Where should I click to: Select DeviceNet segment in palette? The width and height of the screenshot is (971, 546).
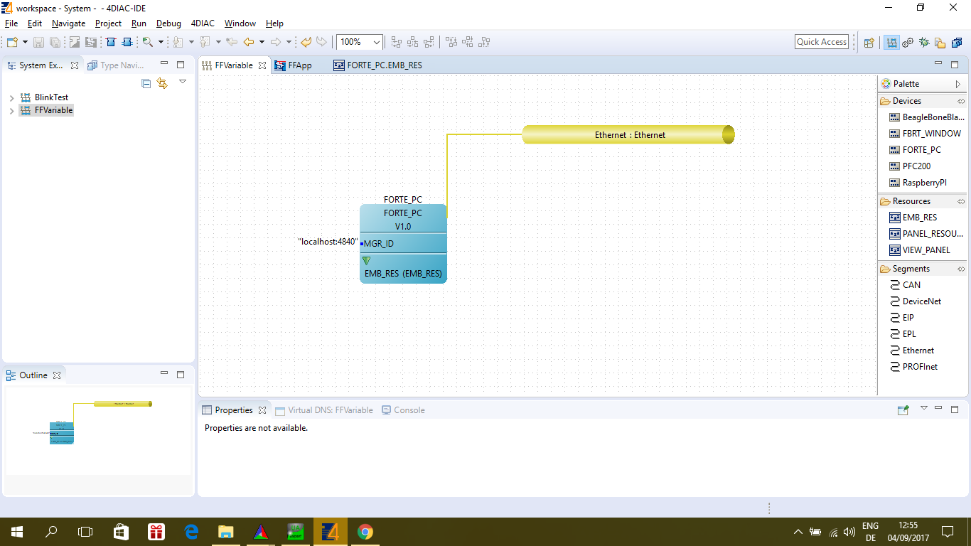(x=916, y=301)
